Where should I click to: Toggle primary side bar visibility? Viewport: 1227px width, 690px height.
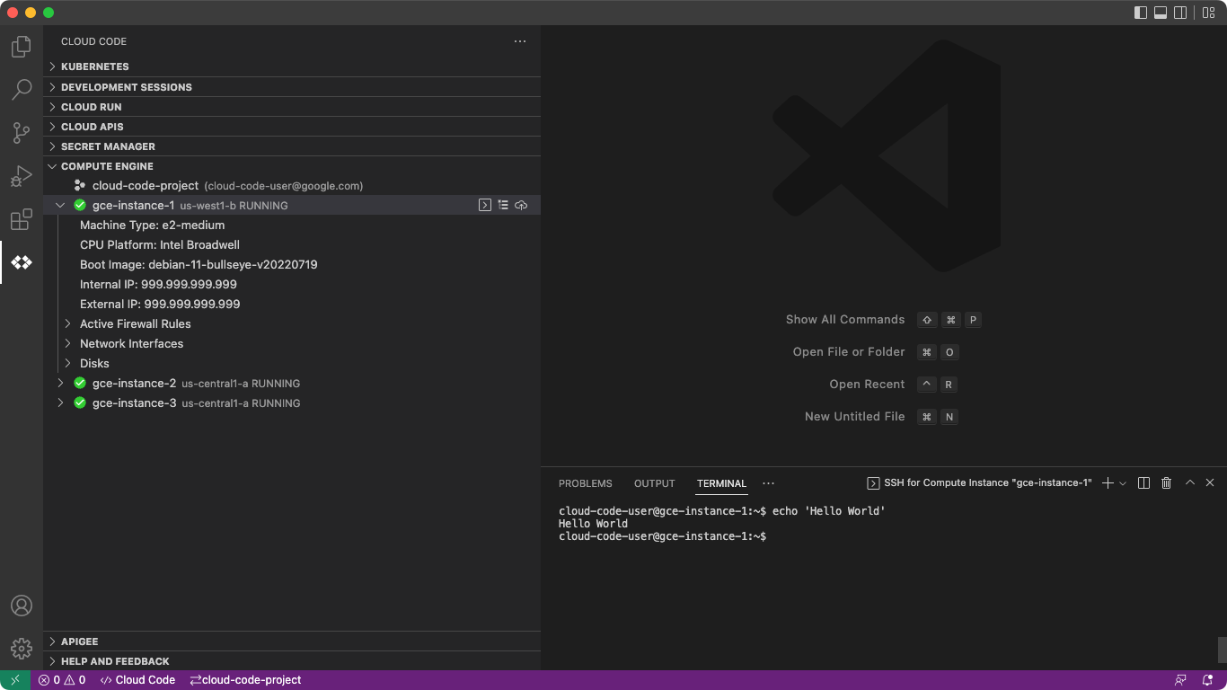[x=1141, y=13]
